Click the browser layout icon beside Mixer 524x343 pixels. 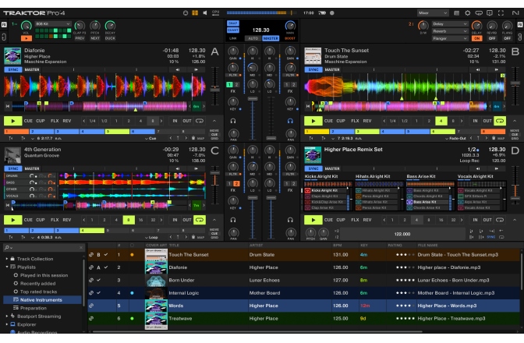456,13
